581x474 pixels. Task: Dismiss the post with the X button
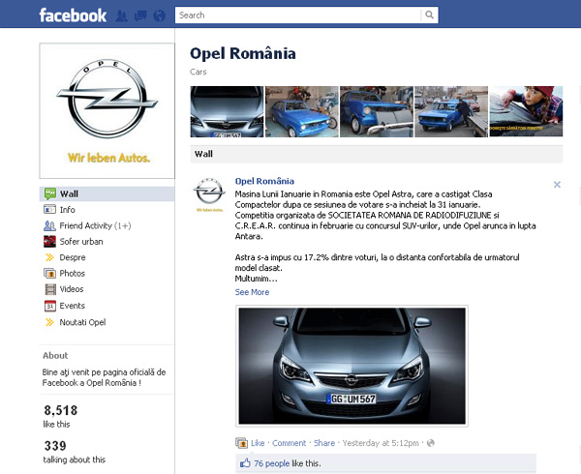pyautogui.click(x=557, y=184)
